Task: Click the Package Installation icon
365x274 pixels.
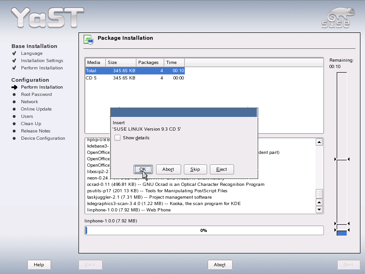Action: pyautogui.click(x=89, y=39)
